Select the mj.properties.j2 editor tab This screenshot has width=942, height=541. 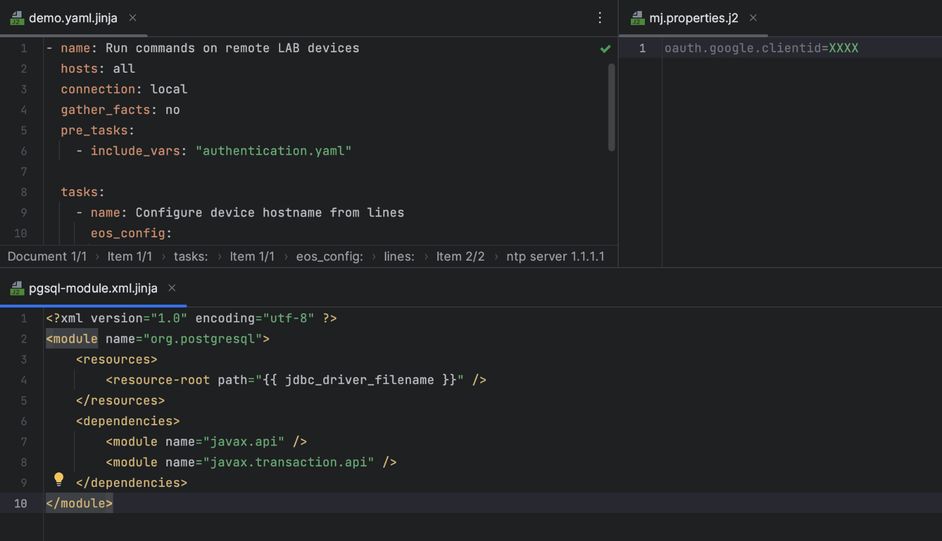pos(693,19)
